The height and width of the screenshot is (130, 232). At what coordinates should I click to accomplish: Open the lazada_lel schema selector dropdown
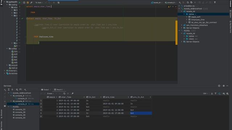(x=157, y=3)
